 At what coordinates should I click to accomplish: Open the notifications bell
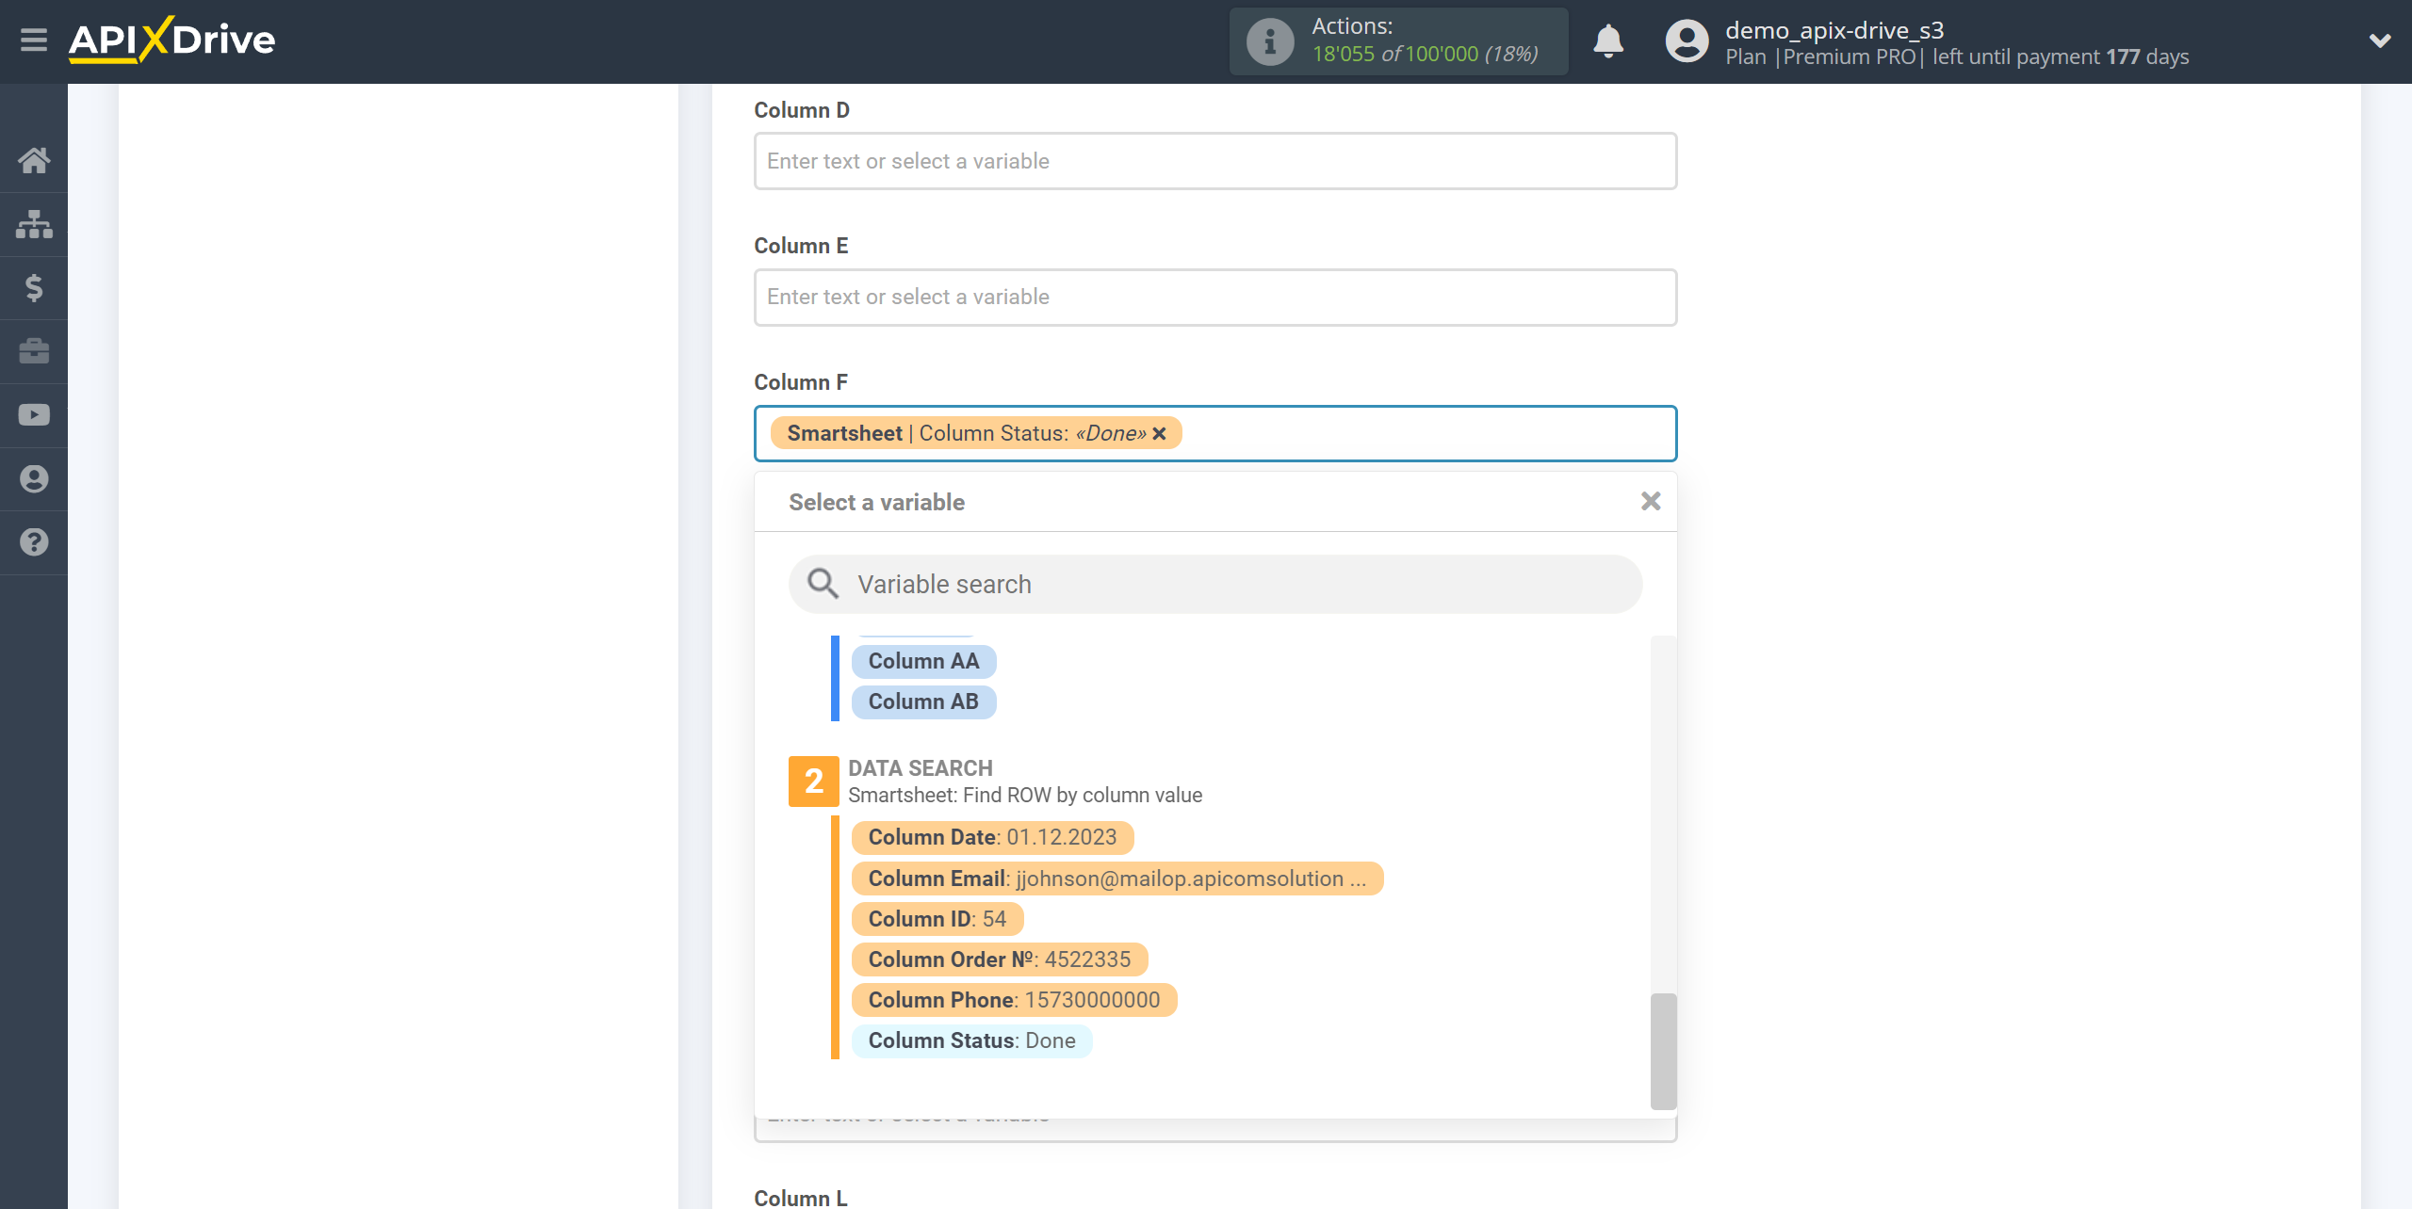click(1608, 41)
